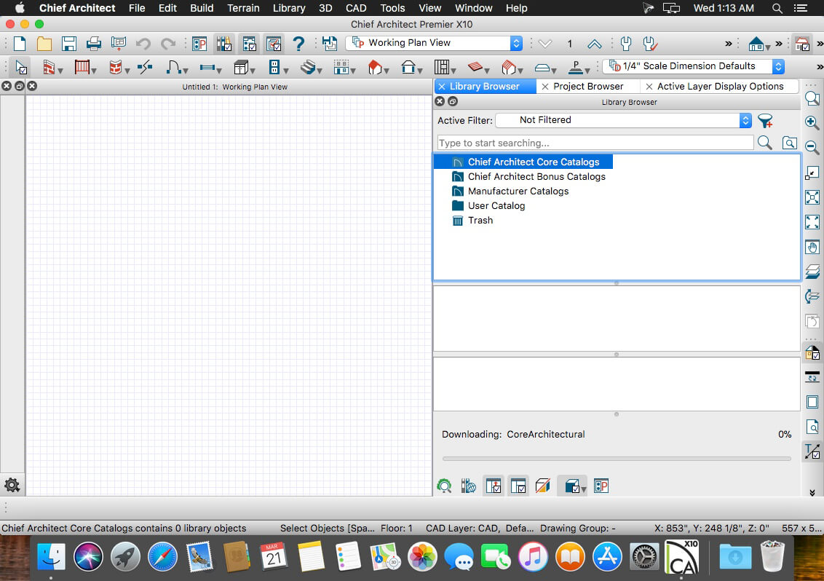Screen dimensions: 824x581
Task: Open the red Railing tools dropdown
Action: (x=85, y=67)
